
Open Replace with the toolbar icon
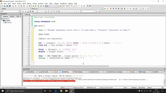coord(30,6)
